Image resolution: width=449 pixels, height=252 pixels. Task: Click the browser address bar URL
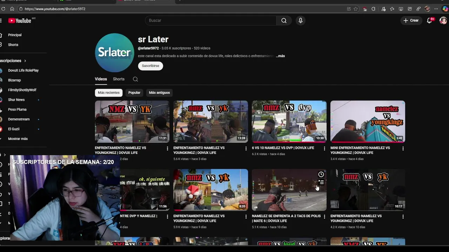click(55, 9)
